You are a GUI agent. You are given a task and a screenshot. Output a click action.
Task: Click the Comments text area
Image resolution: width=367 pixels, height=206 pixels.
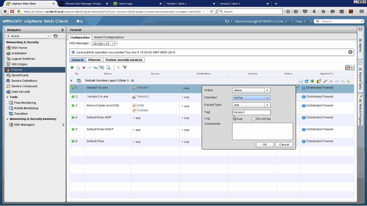(263, 131)
